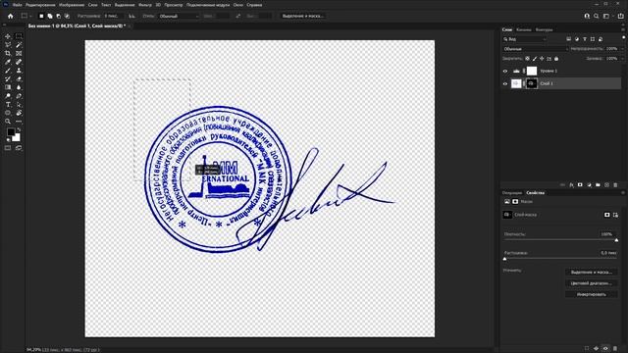628x353 pixels.
Task: Click the Home icon in options bar
Action: 11,16
